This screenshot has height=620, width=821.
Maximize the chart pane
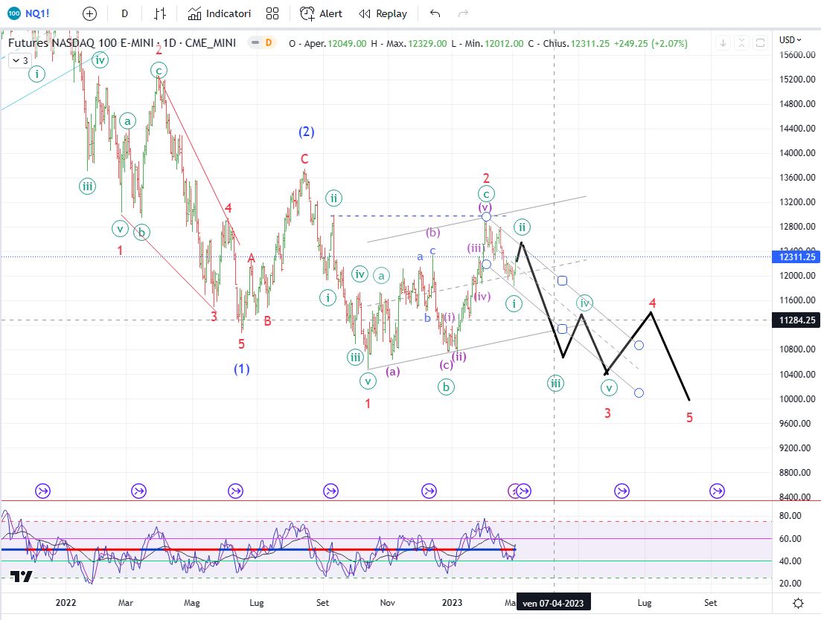click(760, 43)
